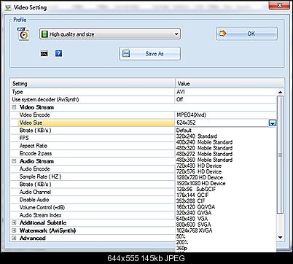Viewport: 293px width, 264px height.
Task: Expand the Watermark (AviSynth) group
Action: coord(14,230)
